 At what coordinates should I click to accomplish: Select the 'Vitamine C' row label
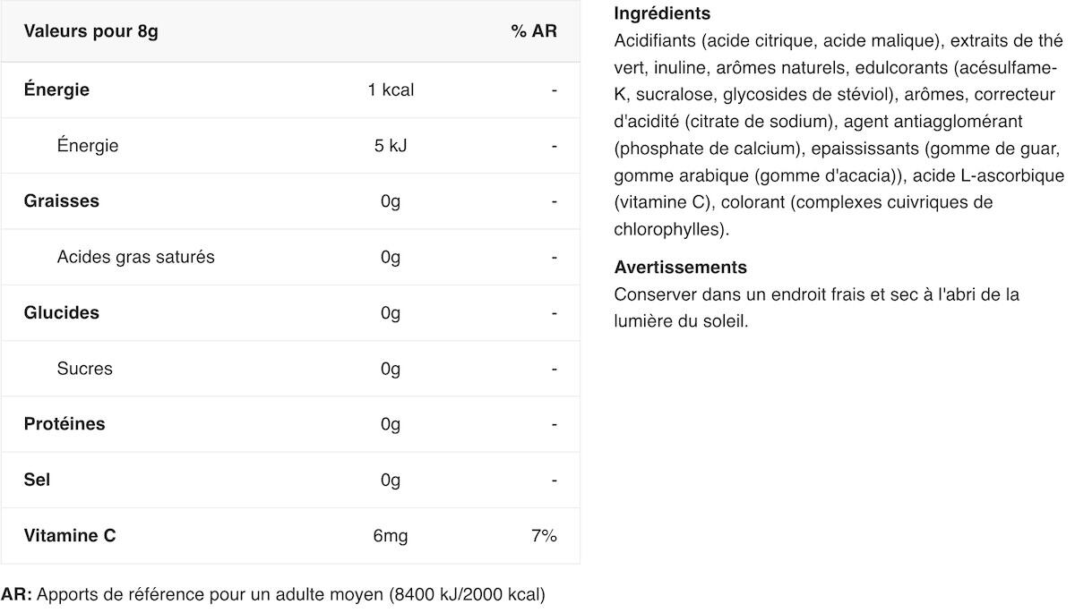click(70, 536)
